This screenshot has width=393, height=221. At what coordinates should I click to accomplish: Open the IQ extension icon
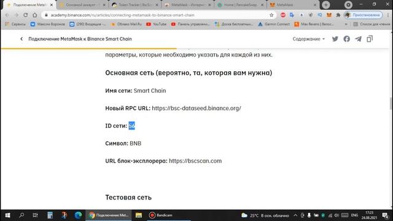coord(320,15)
